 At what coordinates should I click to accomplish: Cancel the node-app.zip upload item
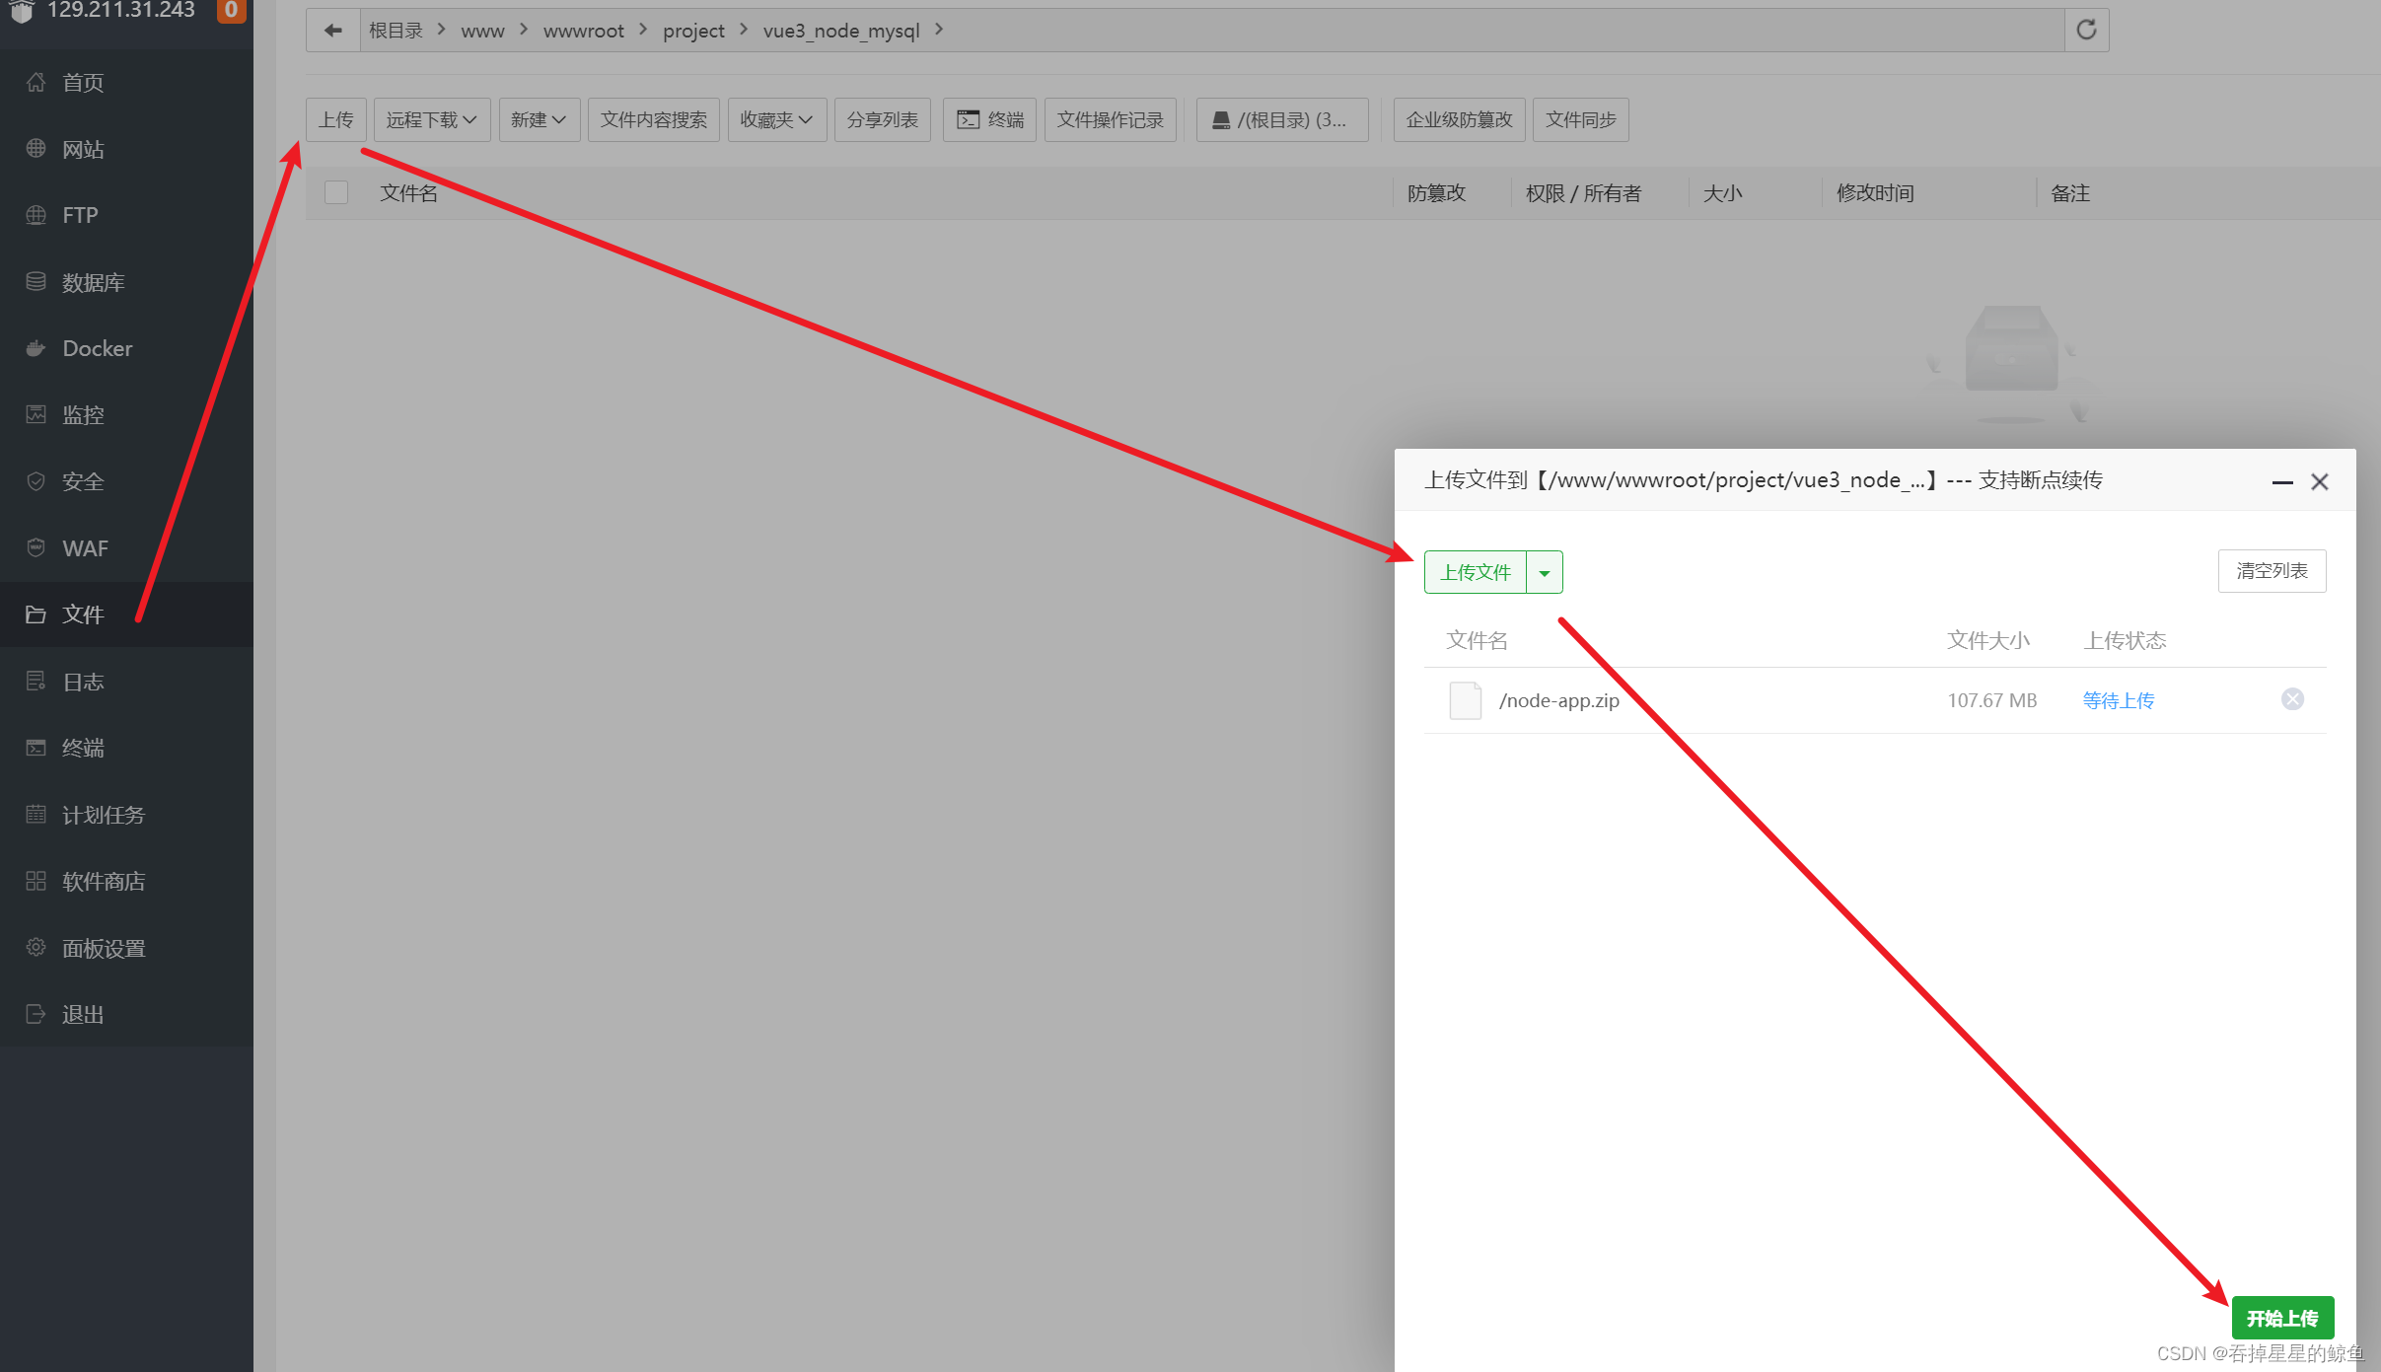(x=2292, y=699)
